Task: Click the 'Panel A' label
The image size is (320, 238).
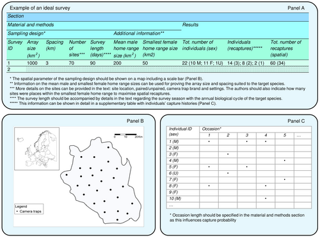Action: [x=296, y=8]
